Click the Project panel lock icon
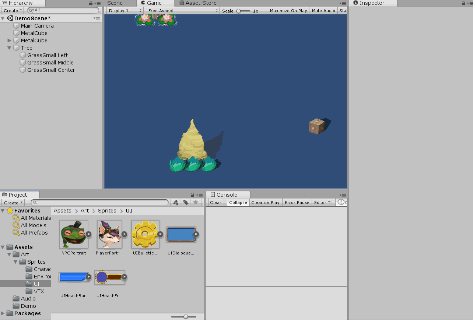Viewport: 473px width, 320px height. [192, 195]
